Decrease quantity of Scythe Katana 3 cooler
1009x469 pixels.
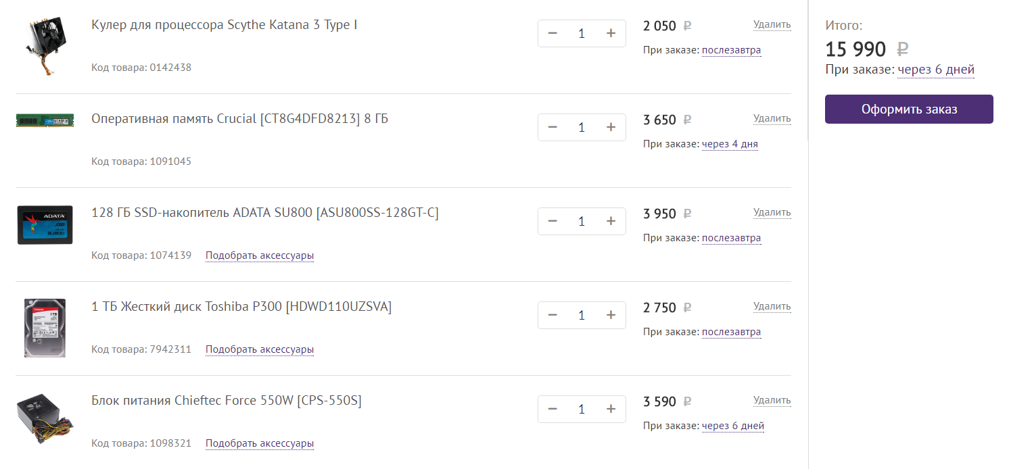553,33
